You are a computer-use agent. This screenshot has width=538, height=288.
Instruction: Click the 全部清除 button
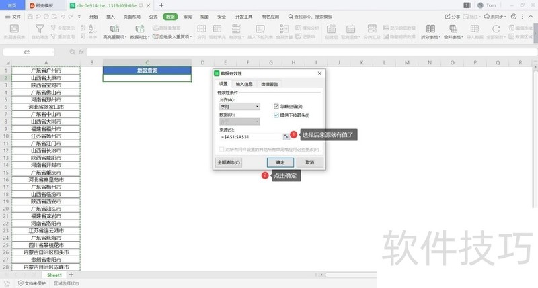pyautogui.click(x=229, y=162)
